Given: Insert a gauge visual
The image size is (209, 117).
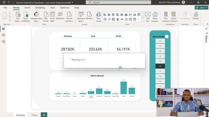Looking at the screenshot, I should (x=122, y=19).
